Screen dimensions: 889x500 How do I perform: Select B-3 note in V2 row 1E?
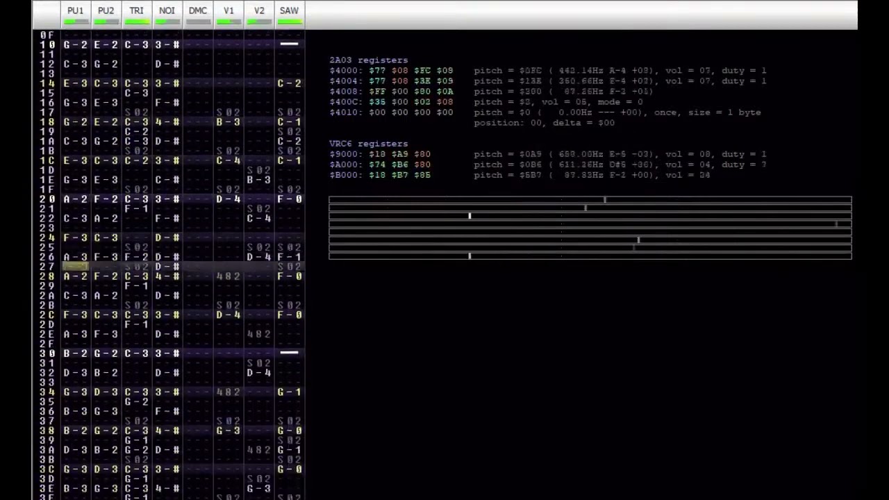coord(259,180)
